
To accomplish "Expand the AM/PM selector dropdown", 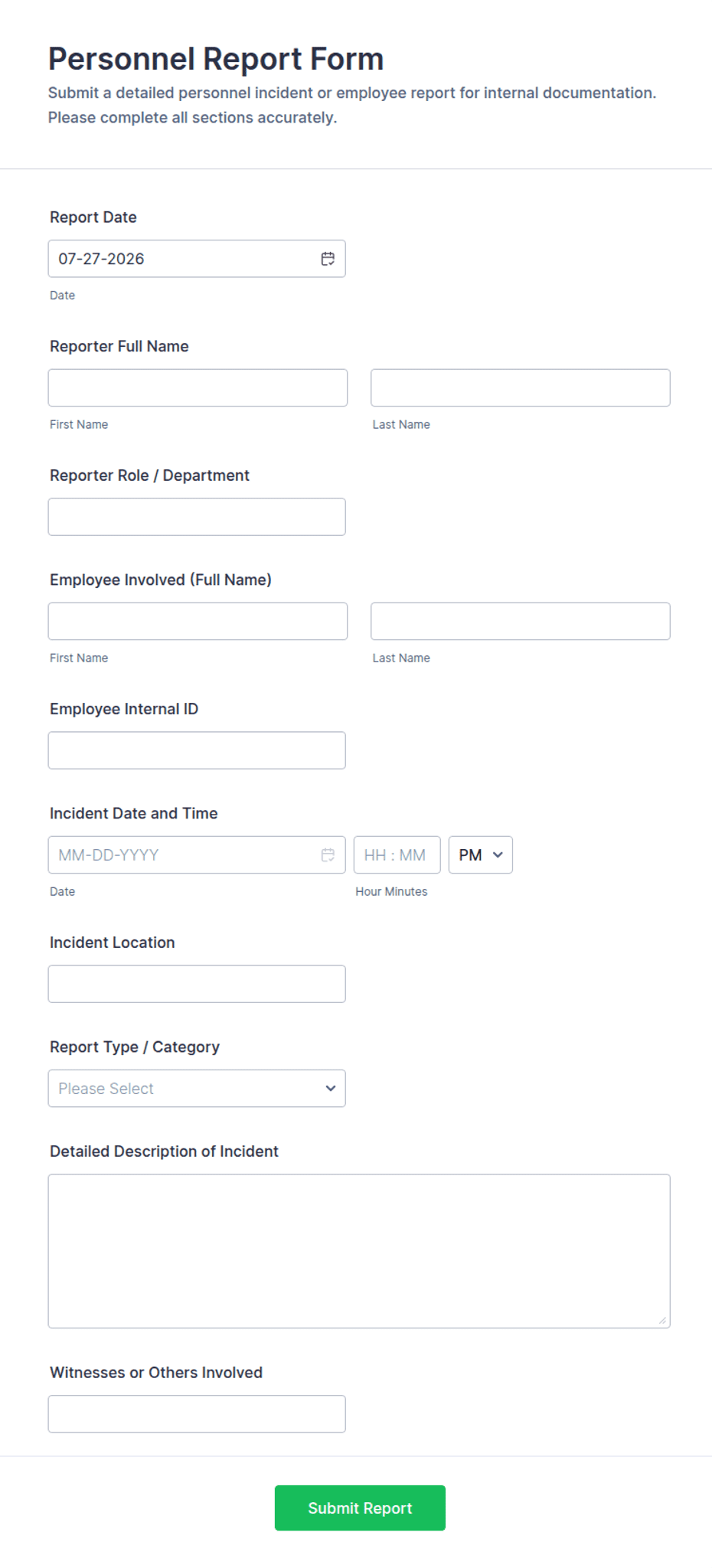I will pos(480,855).
